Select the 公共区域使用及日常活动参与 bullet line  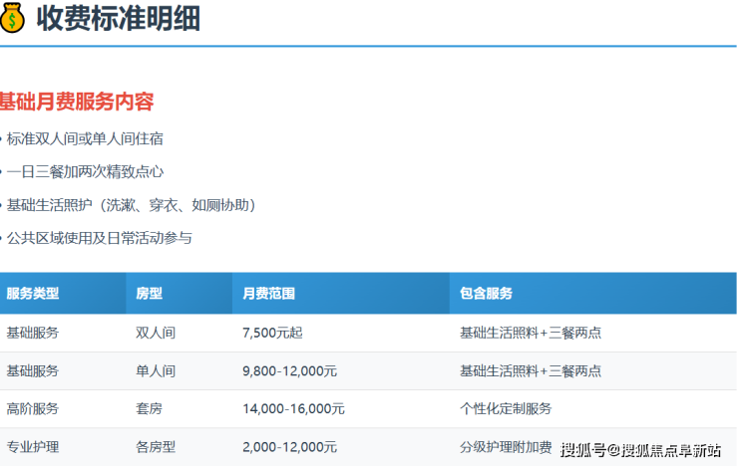tap(99, 238)
